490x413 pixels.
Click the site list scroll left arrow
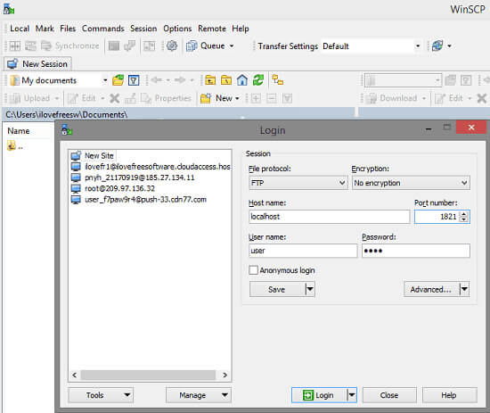coord(74,375)
